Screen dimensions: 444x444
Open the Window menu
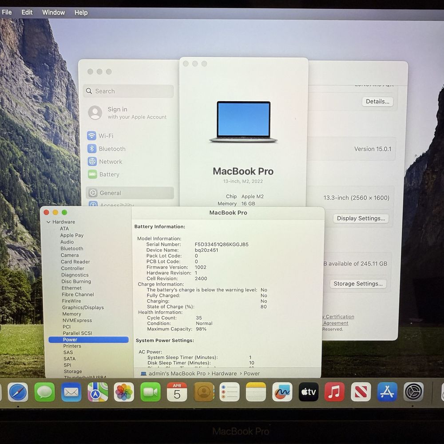(x=54, y=12)
